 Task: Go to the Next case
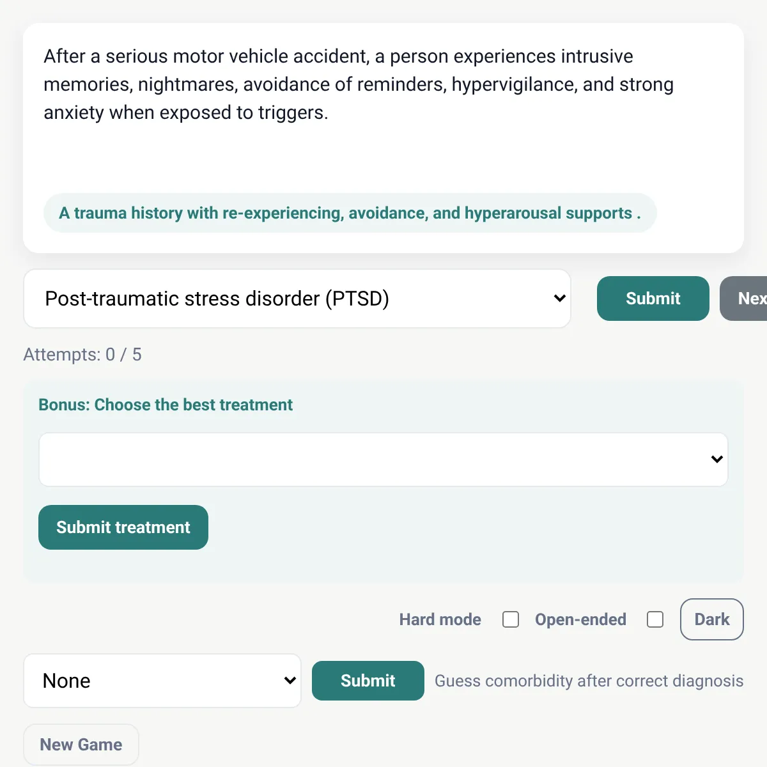744,298
